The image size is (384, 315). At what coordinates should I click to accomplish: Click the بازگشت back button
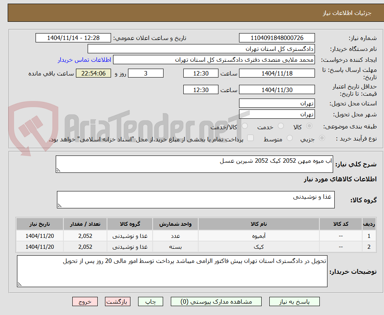pyautogui.click(x=118, y=302)
